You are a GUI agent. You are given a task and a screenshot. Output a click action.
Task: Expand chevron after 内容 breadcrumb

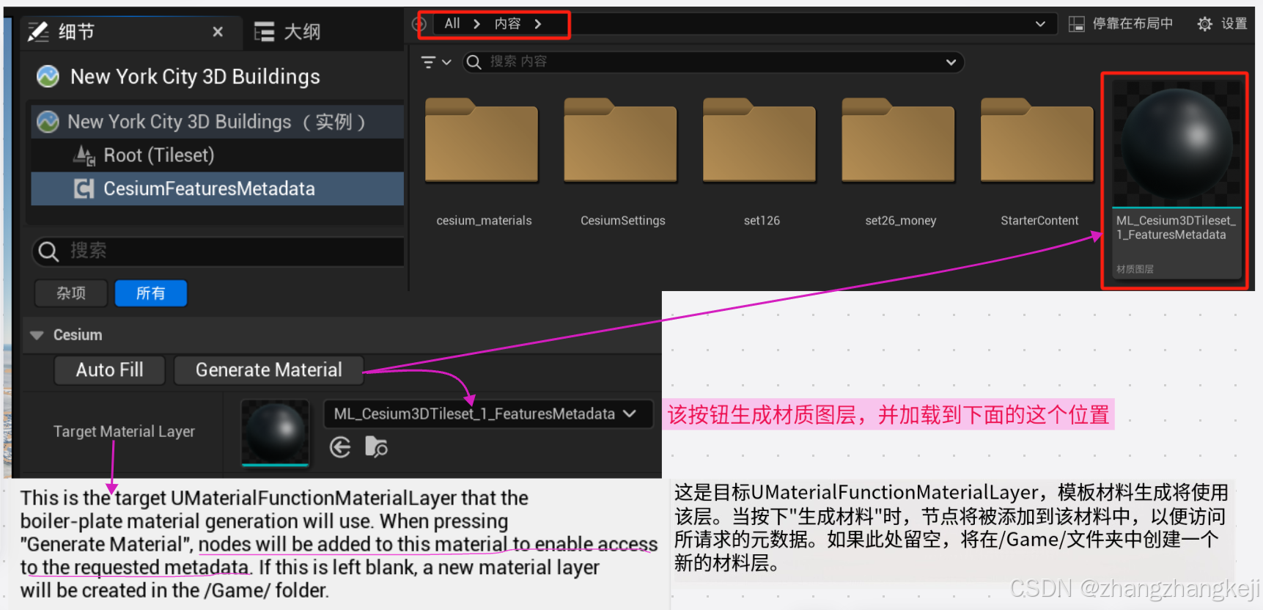pyautogui.click(x=538, y=23)
